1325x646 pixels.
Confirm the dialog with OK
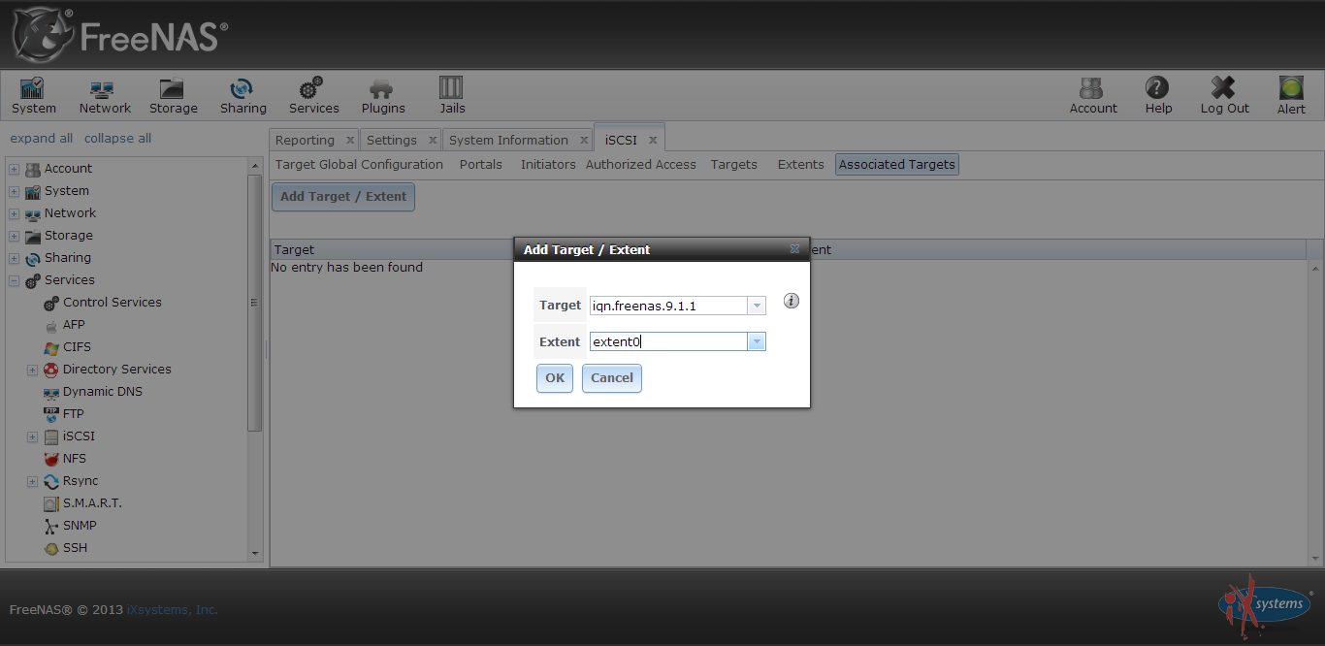pyautogui.click(x=555, y=378)
